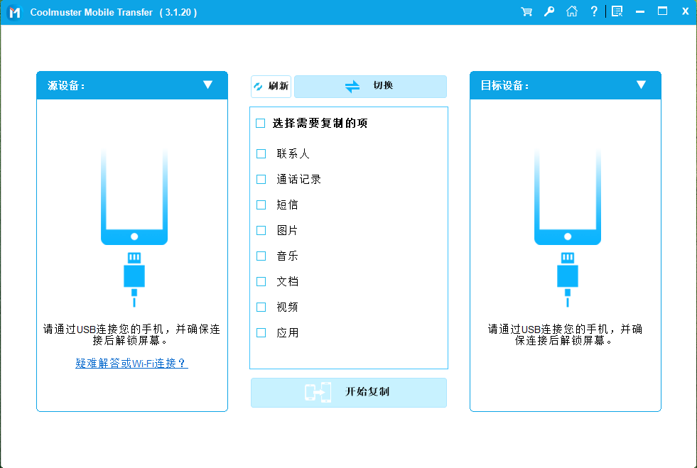
Task: Check the 图片 (Photos) checkbox
Action: (261, 230)
